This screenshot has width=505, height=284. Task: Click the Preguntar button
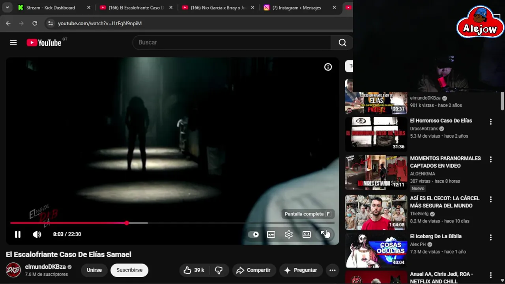coord(301,270)
